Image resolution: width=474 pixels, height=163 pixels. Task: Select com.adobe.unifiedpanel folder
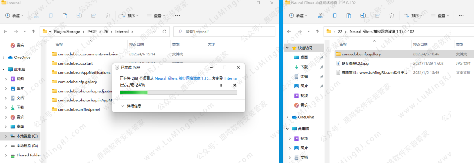[75, 109]
